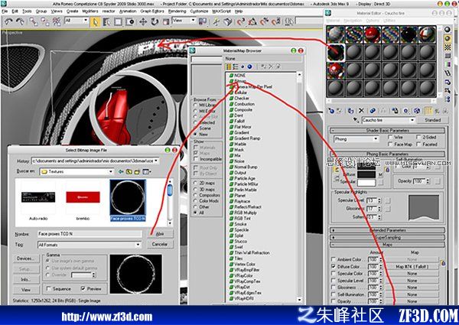Enable the Faceted checkbox
Image resolution: width=459 pixels, height=325 pixels.
click(418, 144)
